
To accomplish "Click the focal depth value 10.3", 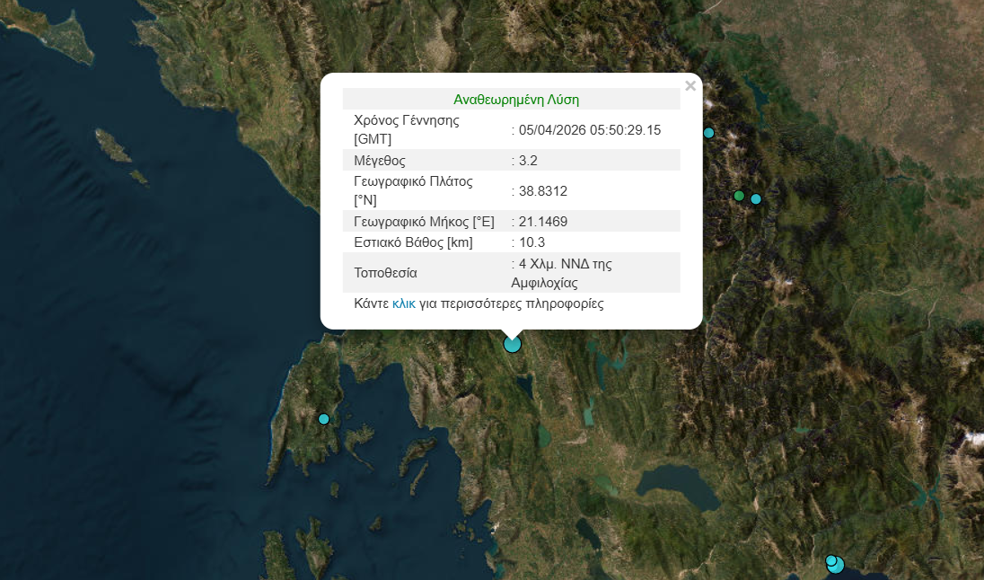I will pyautogui.click(x=531, y=242).
